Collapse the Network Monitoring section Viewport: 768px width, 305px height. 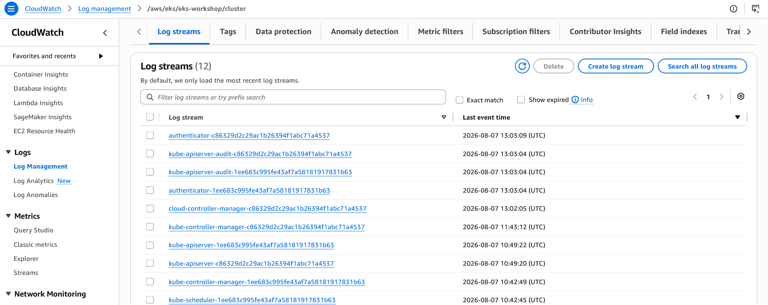pos(8,294)
